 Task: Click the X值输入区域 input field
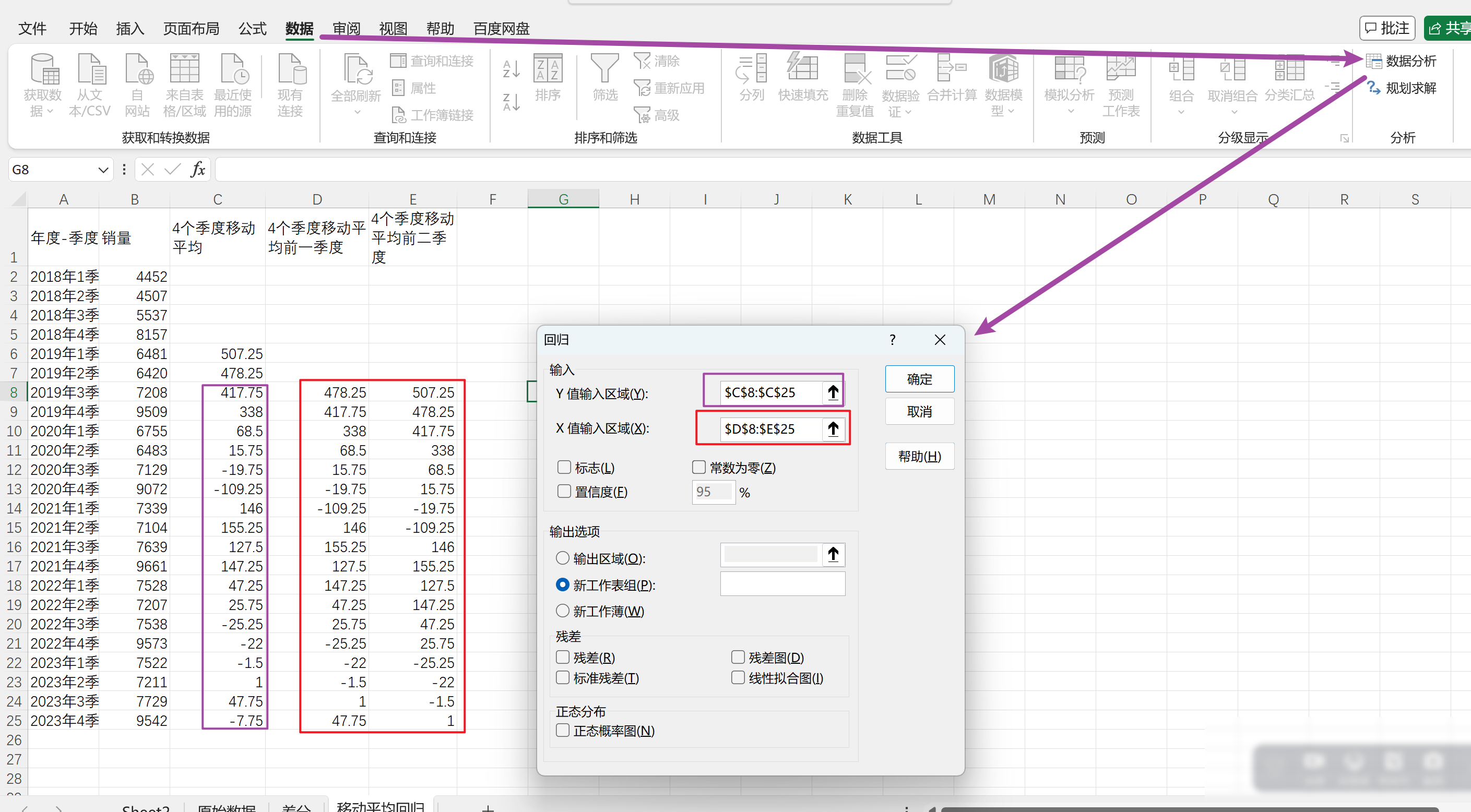(x=770, y=428)
